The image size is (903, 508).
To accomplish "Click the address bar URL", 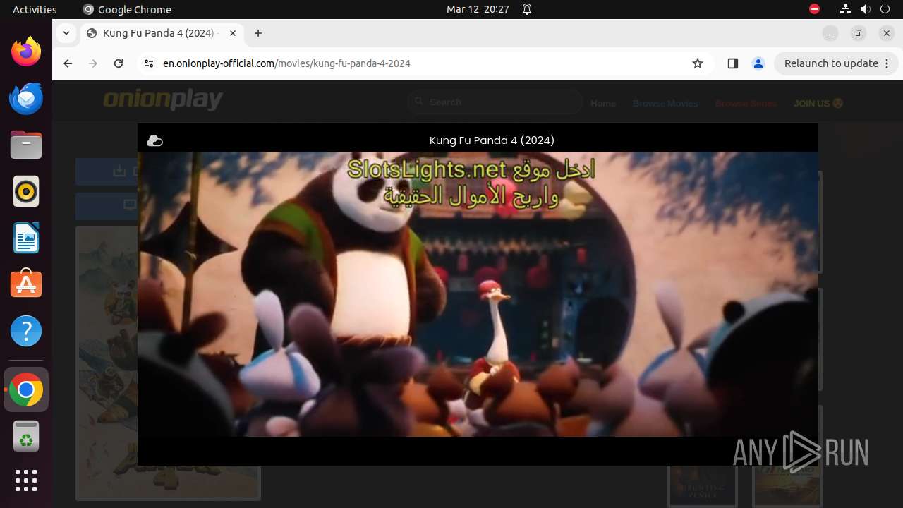I will [x=286, y=64].
